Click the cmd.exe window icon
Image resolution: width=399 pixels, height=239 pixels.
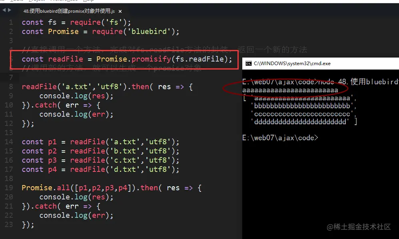pyautogui.click(x=248, y=64)
